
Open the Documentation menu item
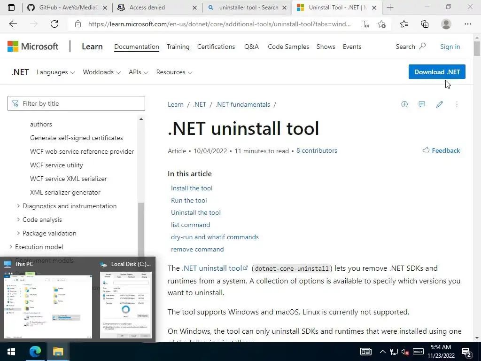pos(137,47)
